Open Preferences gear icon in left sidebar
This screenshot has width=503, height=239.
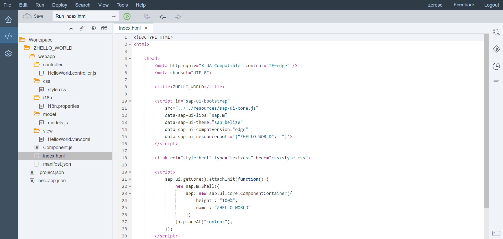pyautogui.click(x=8, y=54)
